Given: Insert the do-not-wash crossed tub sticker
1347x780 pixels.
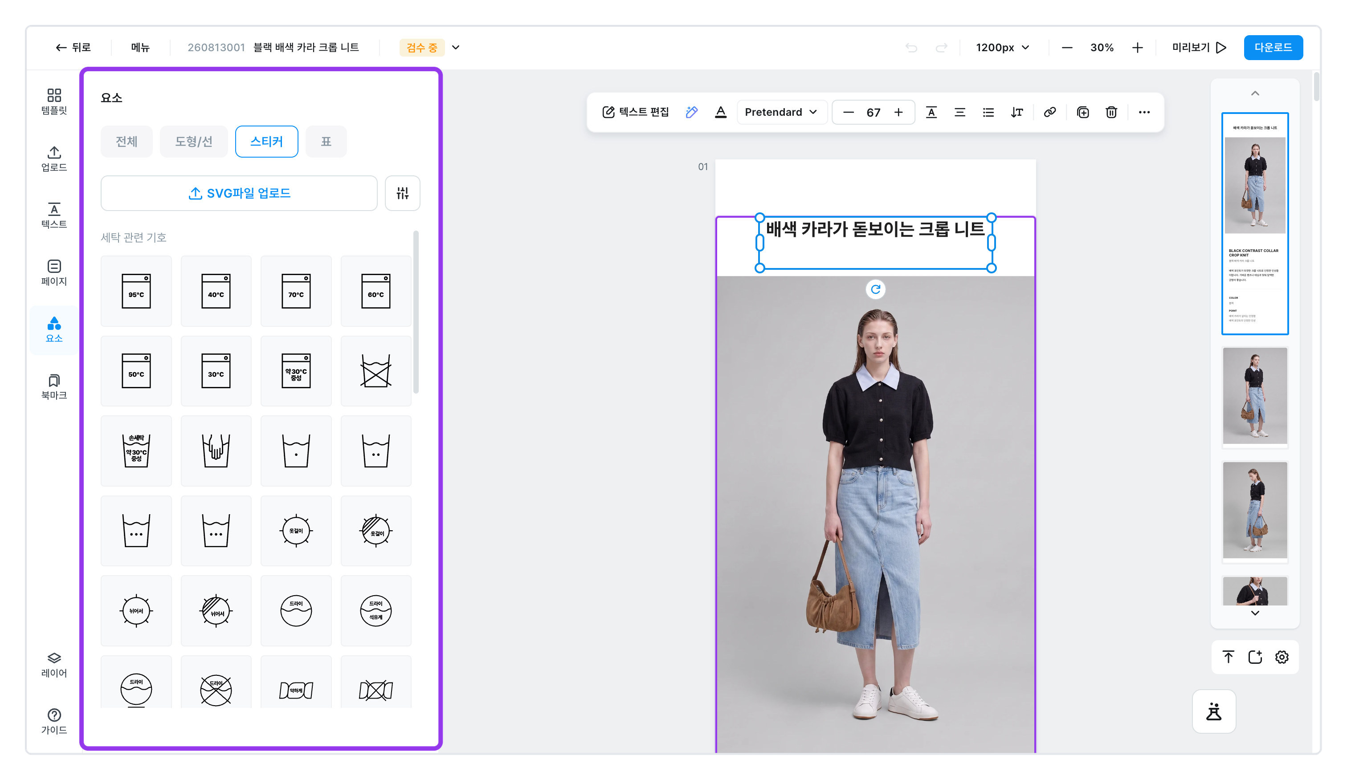Looking at the screenshot, I should tap(376, 371).
